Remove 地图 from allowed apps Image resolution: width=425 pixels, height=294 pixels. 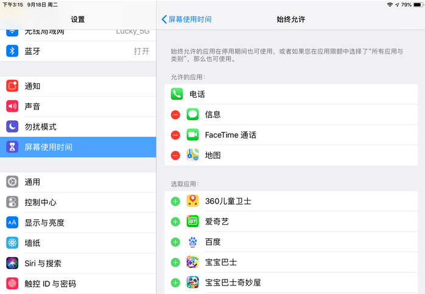(175, 156)
